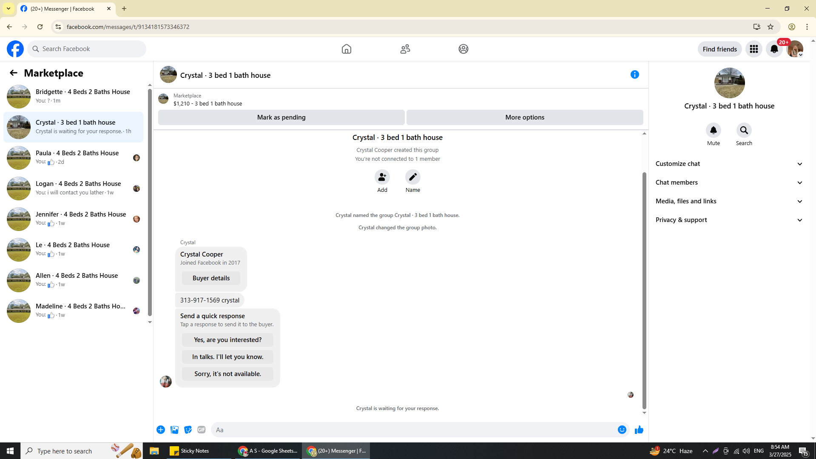Click the Find friends button

[719, 49]
